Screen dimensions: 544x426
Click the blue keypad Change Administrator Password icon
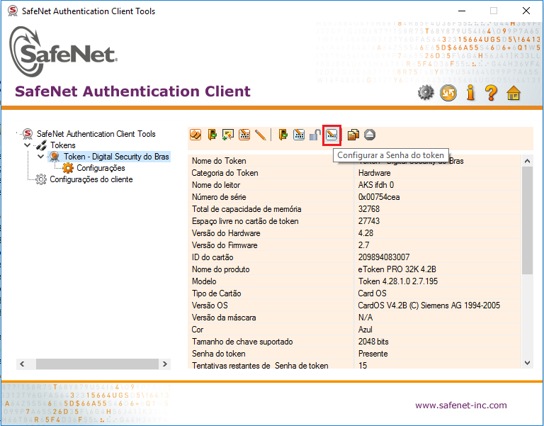tap(299, 135)
